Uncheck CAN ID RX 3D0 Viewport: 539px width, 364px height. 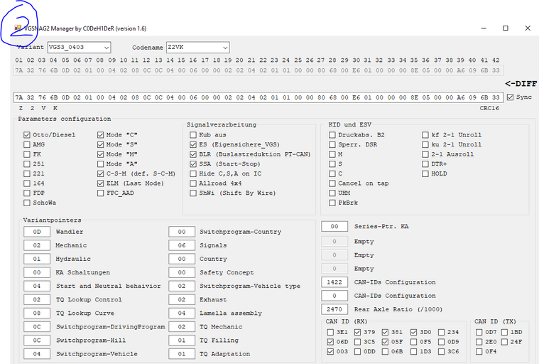pyautogui.click(x=423, y=332)
